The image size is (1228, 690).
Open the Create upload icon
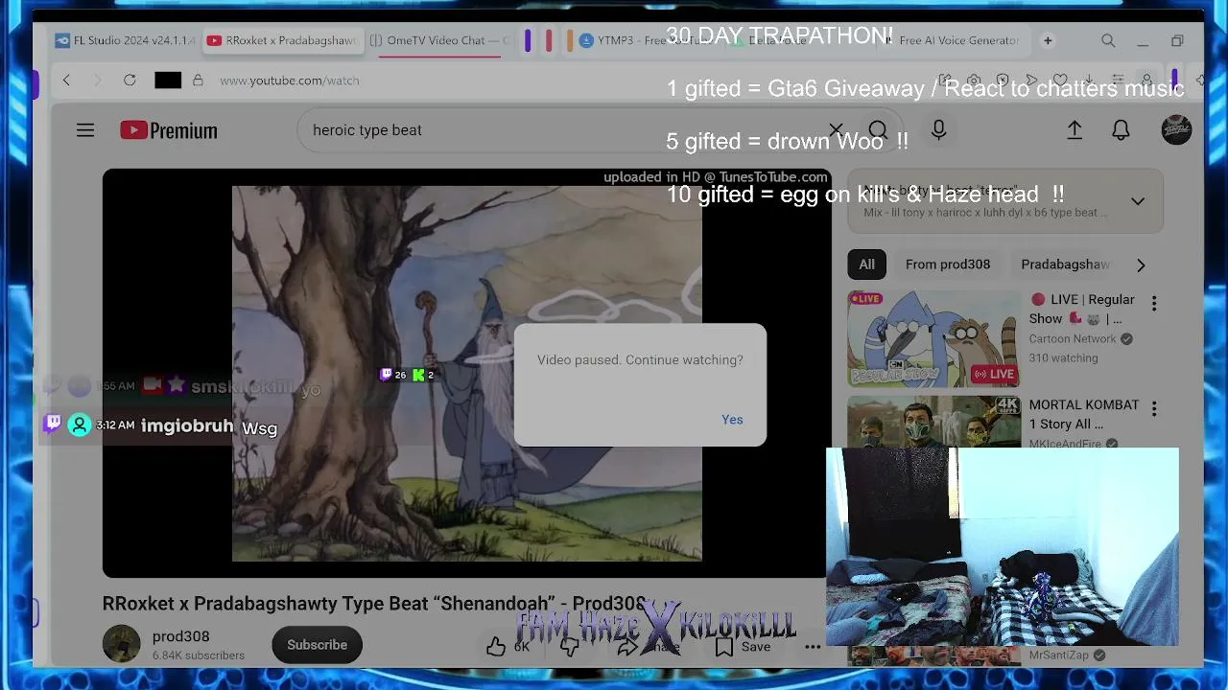[x=1074, y=130]
